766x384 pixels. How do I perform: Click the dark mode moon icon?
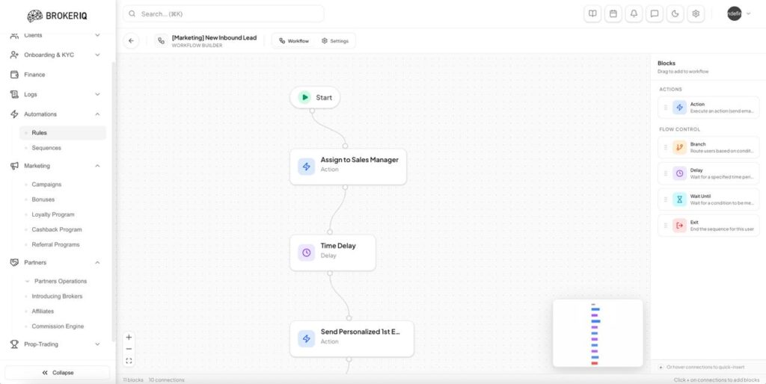[675, 13]
